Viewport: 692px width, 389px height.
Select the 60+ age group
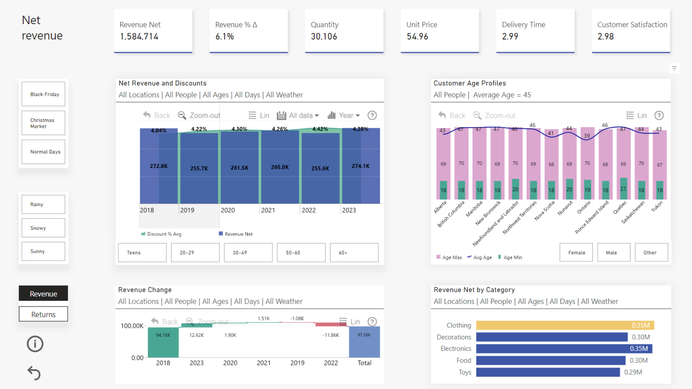coord(354,252)
